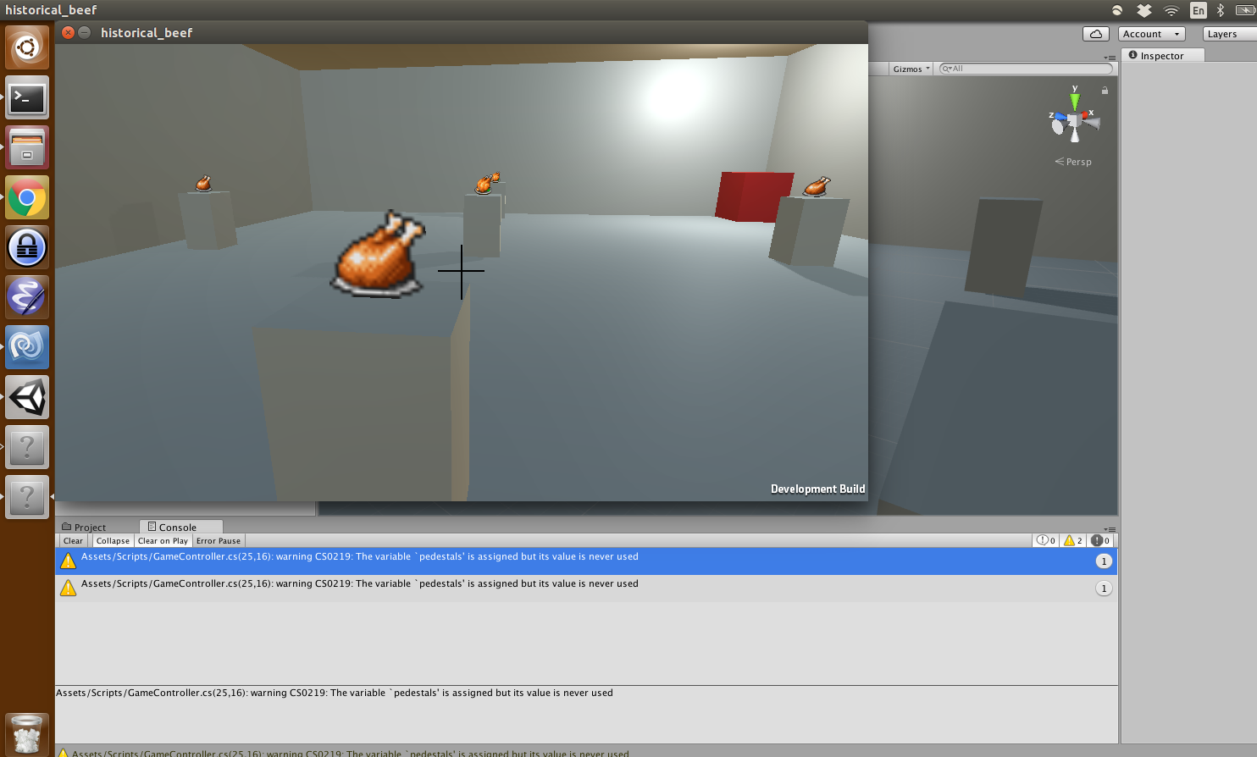The width and height of the screenshot is (1257, 757).
Task: Open the Layers dropdown
Action: click(1228, 34)
